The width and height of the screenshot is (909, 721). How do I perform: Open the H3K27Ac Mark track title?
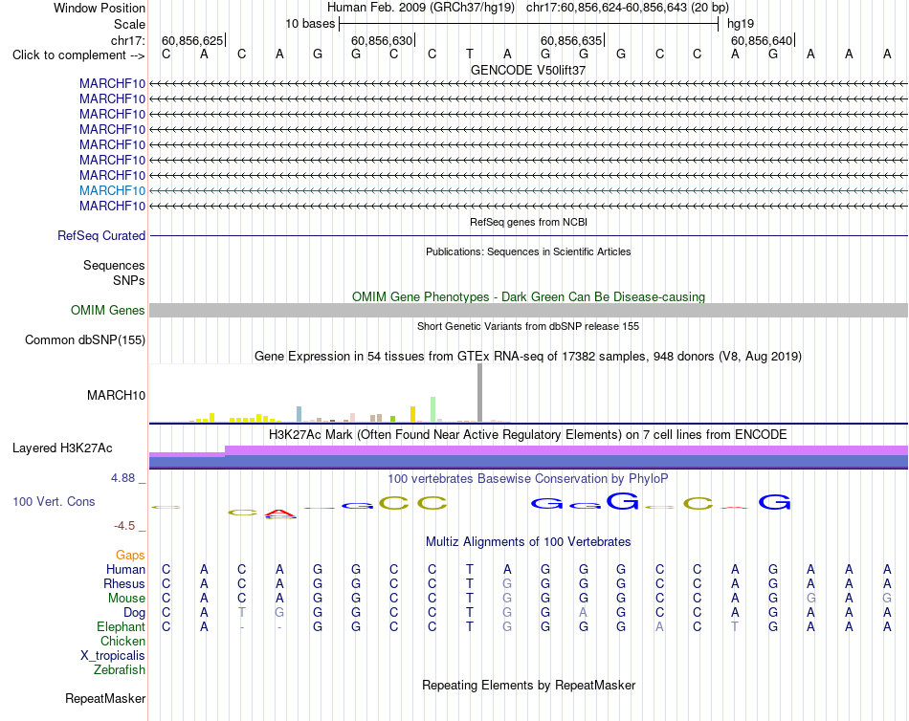click(527, 435)
